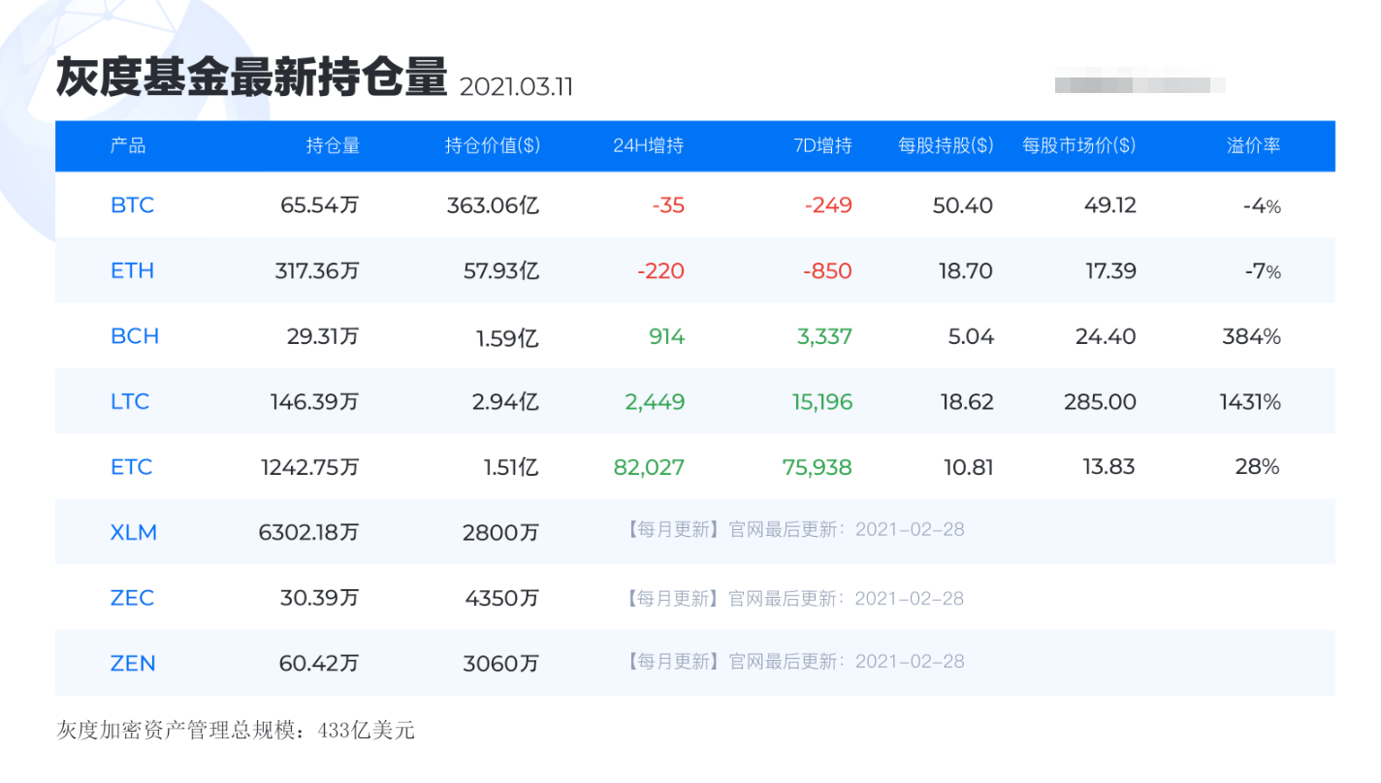Click the 持仓价值($) column header
The height and width of the screenshot is (783, 1381).
coord(492,145)
